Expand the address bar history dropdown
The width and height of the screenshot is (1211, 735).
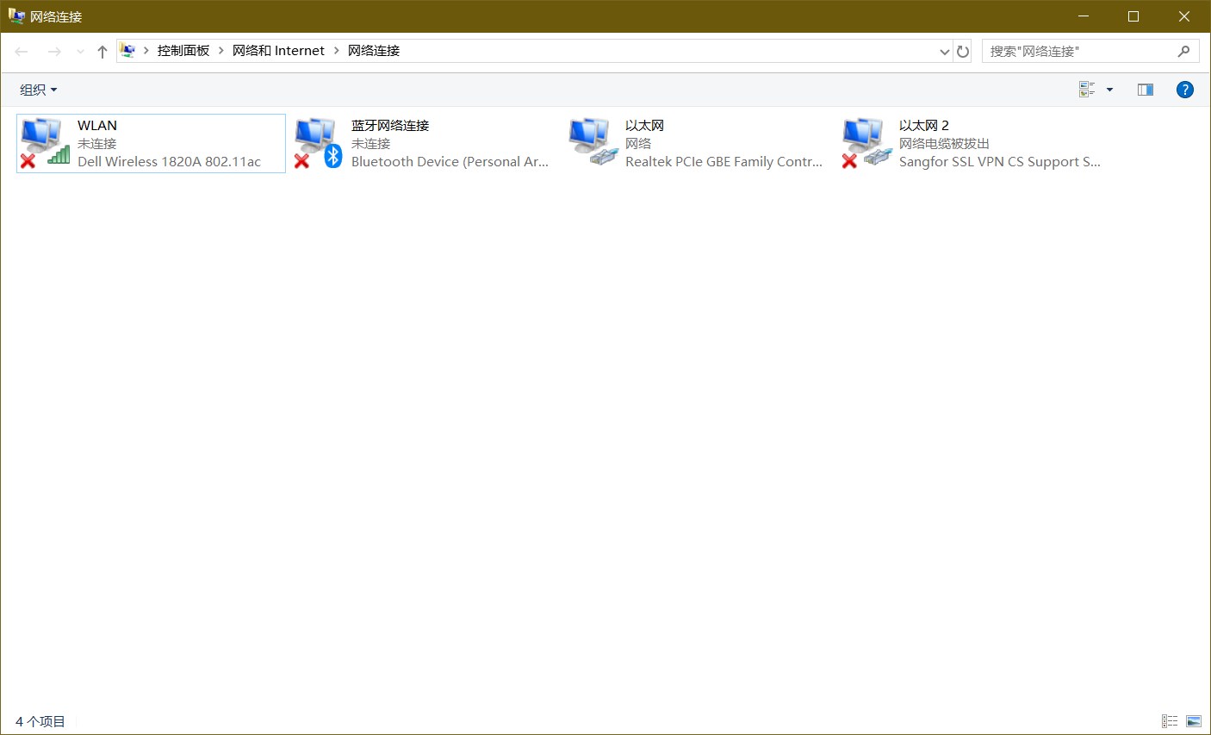[x=944, y=52]
